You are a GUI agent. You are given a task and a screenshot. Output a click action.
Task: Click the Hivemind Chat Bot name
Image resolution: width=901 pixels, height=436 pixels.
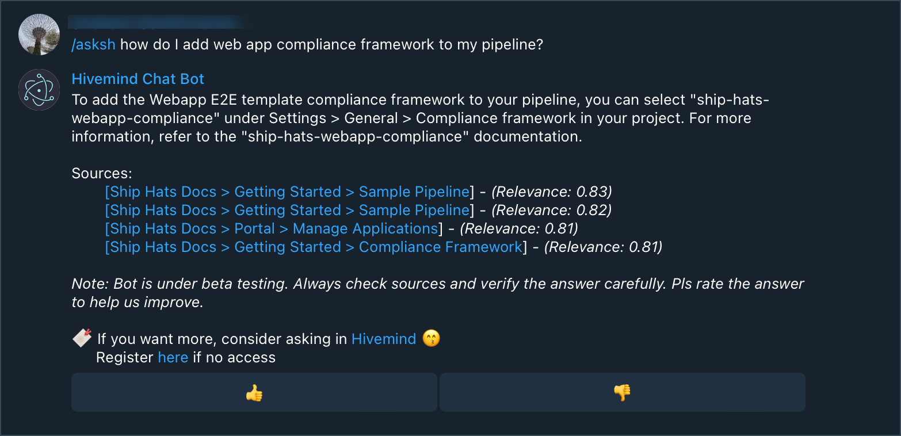coord(138,79)
